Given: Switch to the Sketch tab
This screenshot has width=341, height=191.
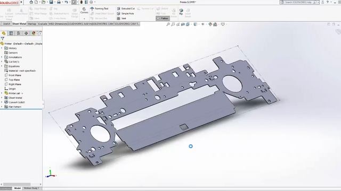Looking at the screenshot, I should 6,24.
